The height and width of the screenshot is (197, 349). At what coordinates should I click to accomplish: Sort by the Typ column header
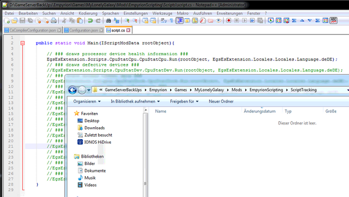point(288,111)
